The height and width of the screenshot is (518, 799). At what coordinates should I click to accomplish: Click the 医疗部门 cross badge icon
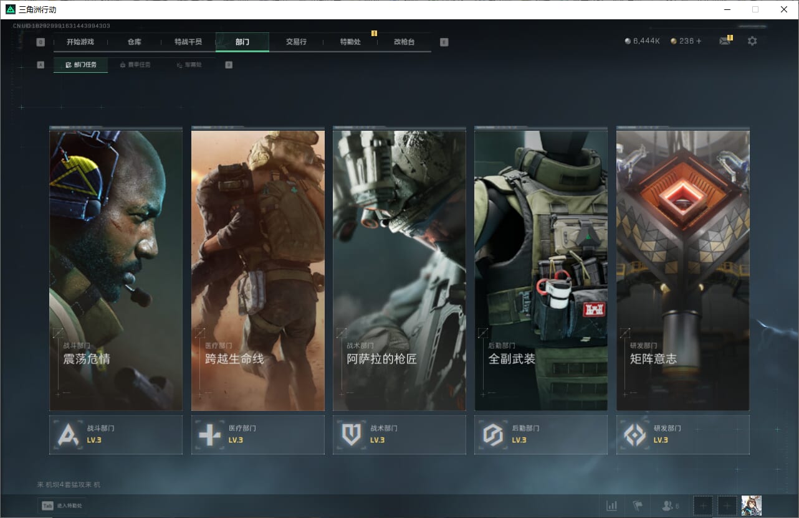coord(209,435)
